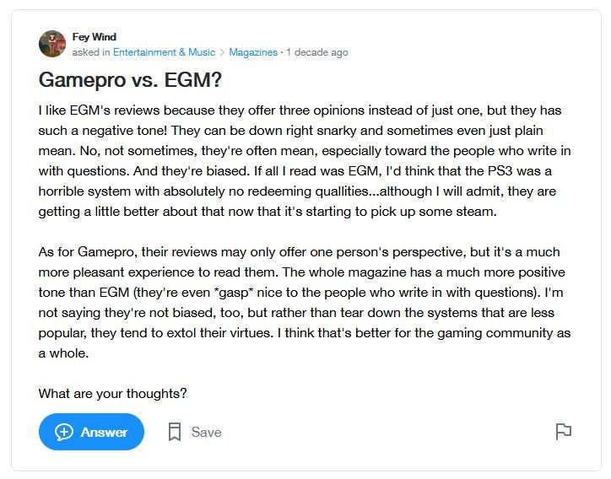Click the paragraph starting 'As for Gamepro'
This screenshot has width=611, height=479.
pos(305,303)
